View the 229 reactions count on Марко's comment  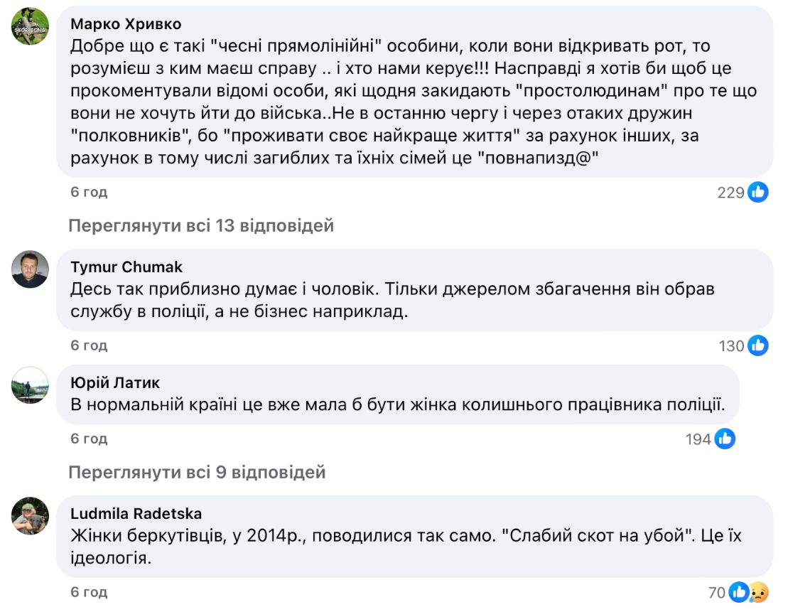(730, 193)
